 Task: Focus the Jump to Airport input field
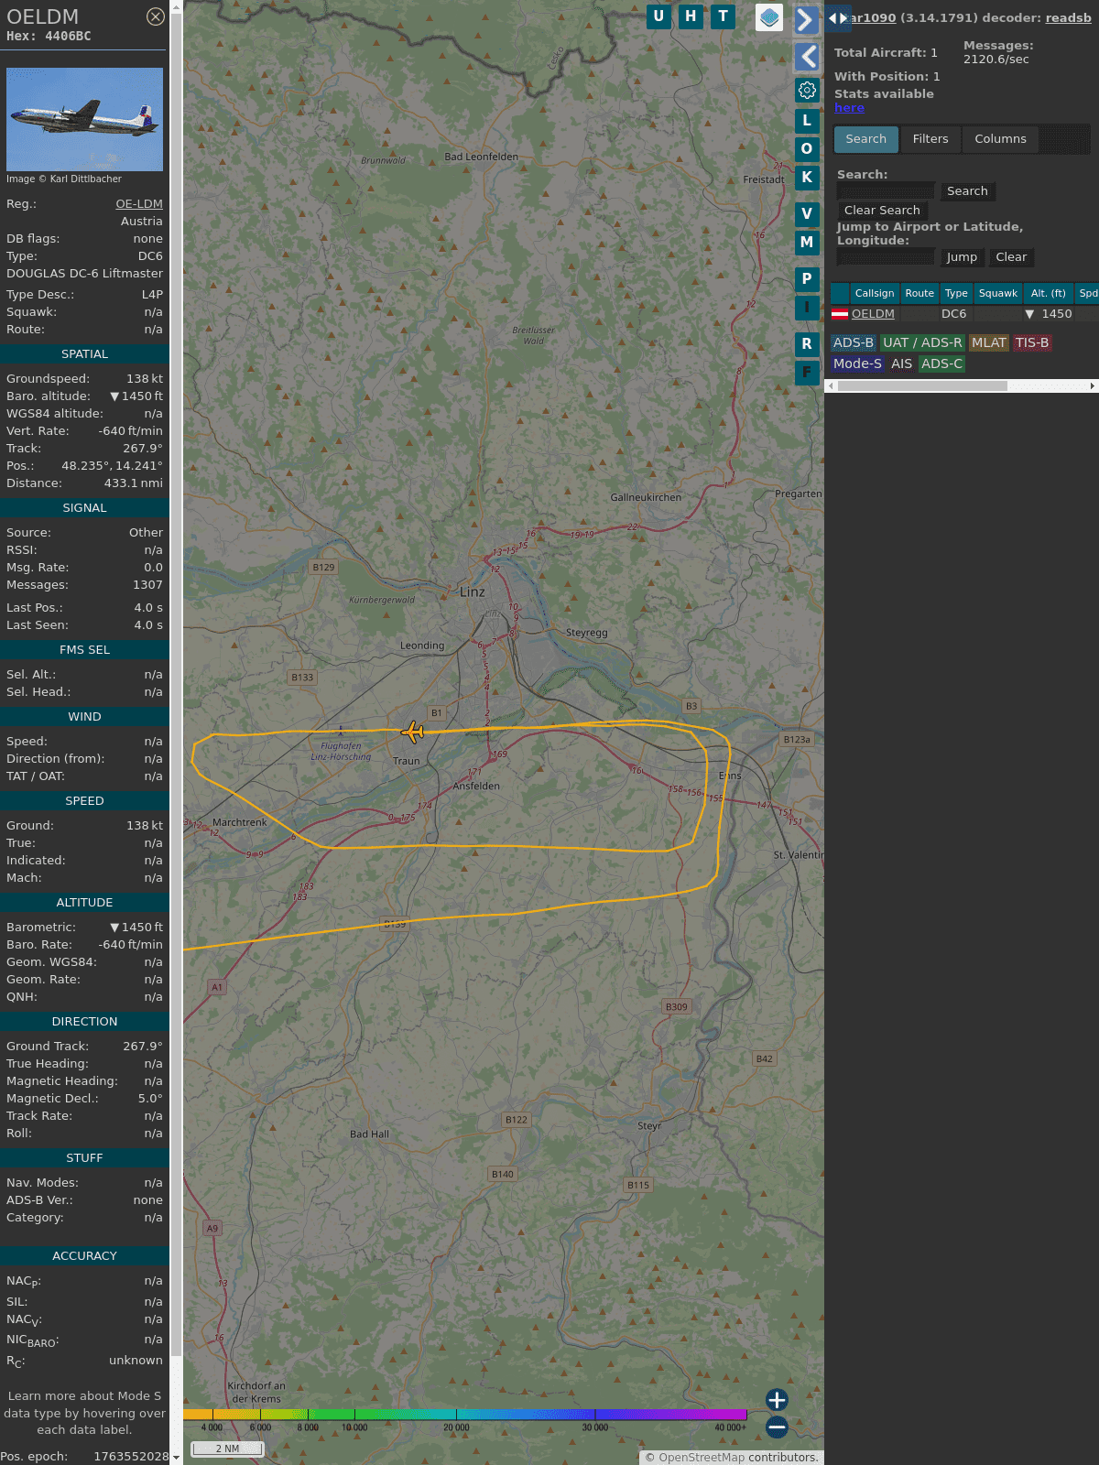(886, 256)
